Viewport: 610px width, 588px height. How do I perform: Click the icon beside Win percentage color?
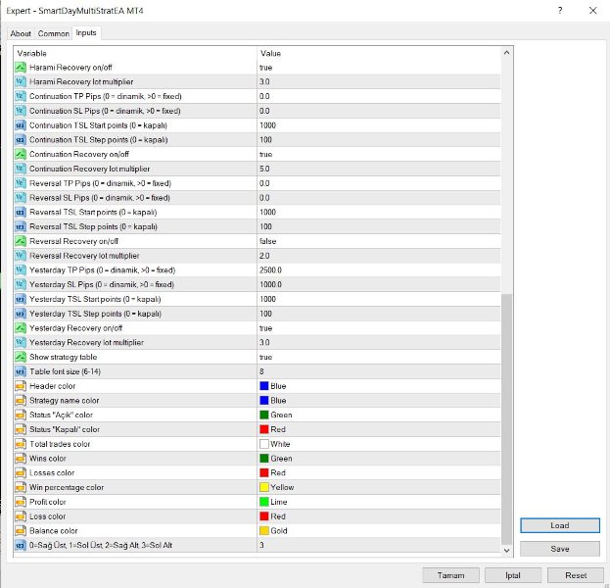[x=21, y=487]
